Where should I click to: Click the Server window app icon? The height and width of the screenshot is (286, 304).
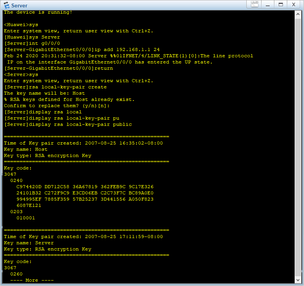pos(6,5)
